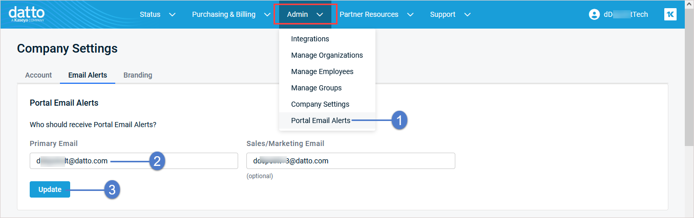
Task: Select Company Settings menu entry
Action: pyautogui.click(x=327, y=104)
